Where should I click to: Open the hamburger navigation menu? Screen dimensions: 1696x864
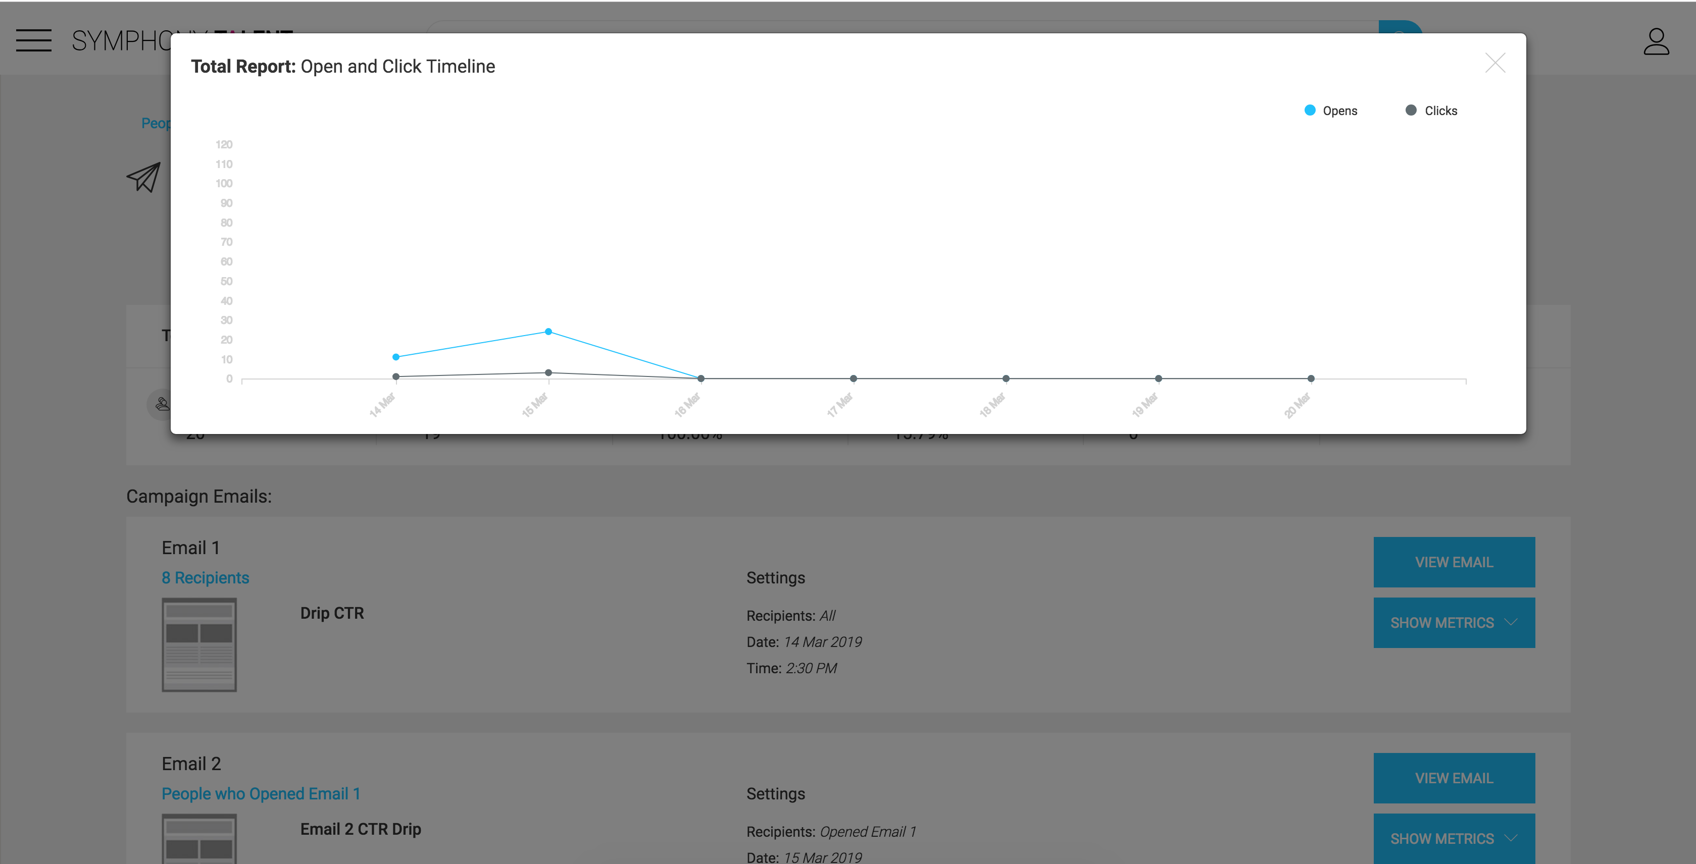click(33, 40)
